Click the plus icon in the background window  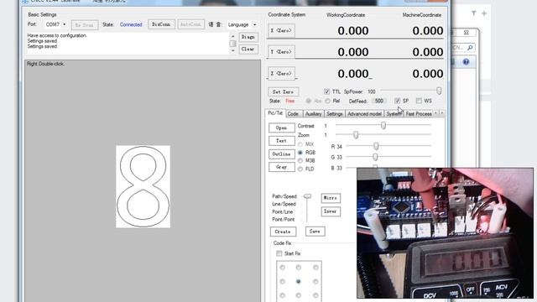(x=484, y=13)
